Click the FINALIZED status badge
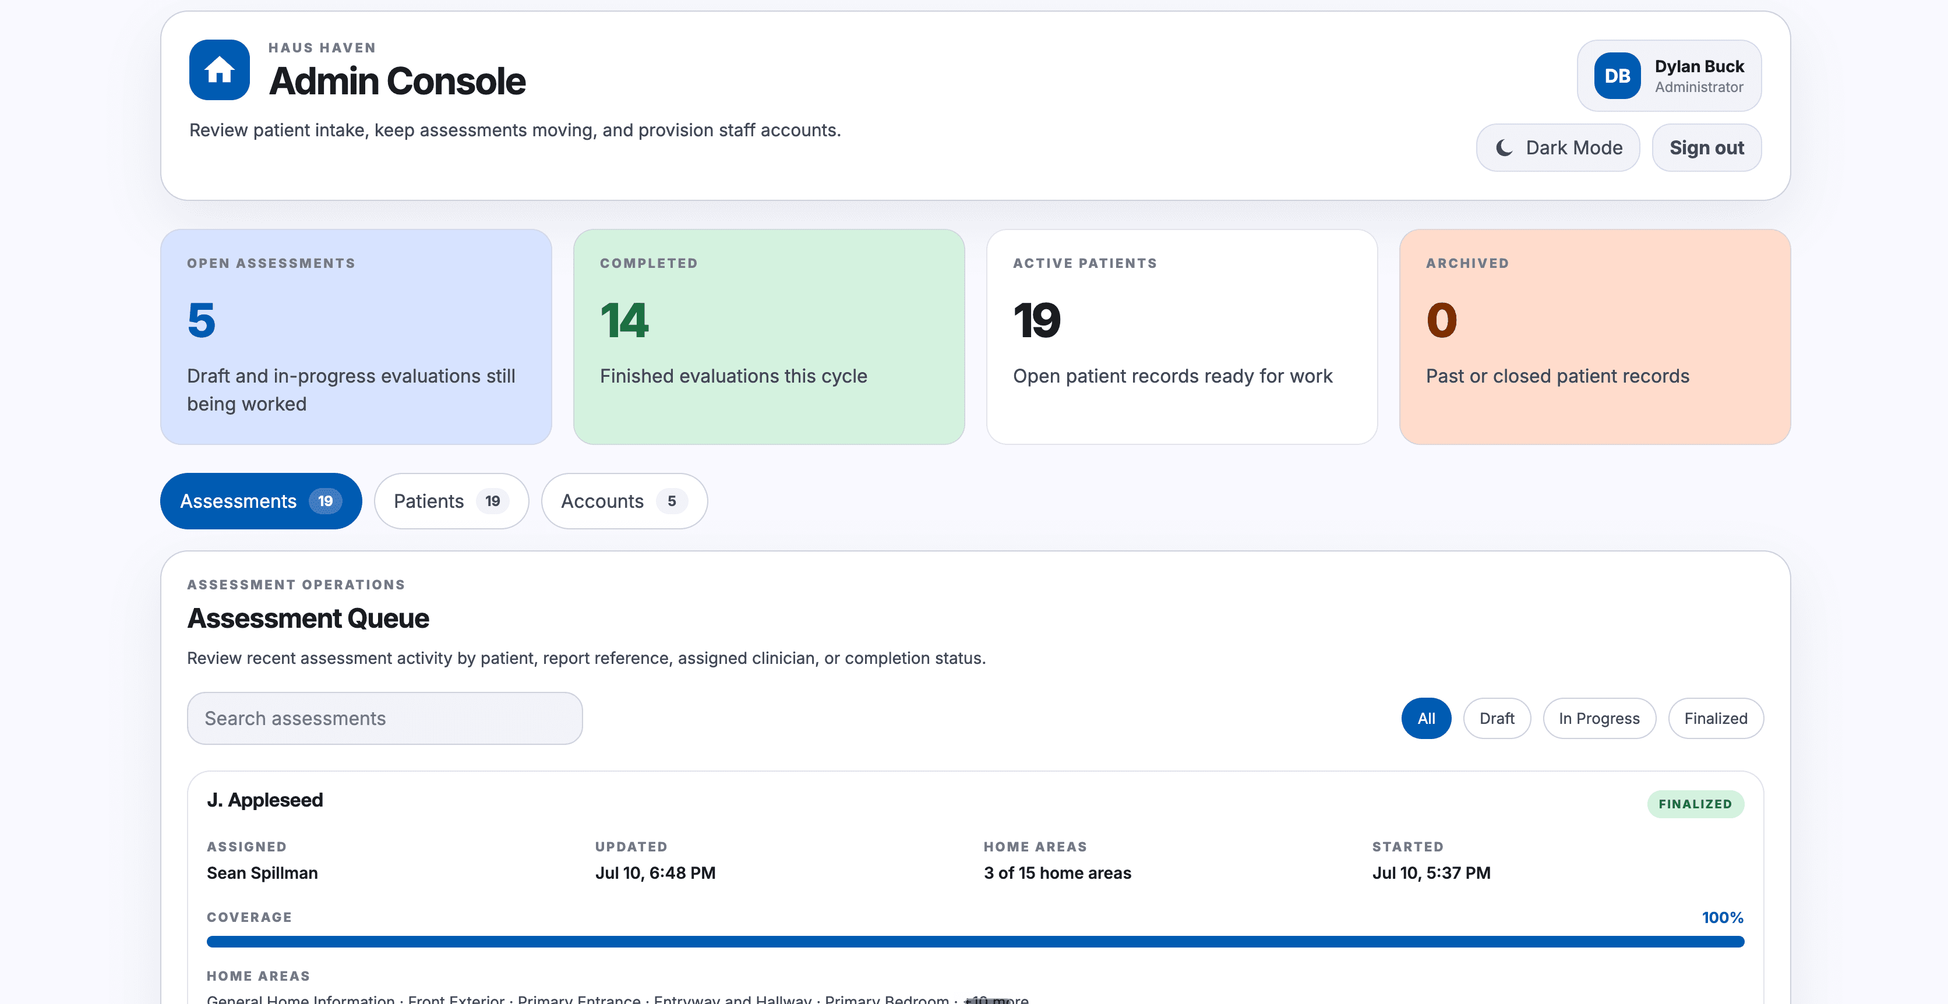 (1695, 804)
